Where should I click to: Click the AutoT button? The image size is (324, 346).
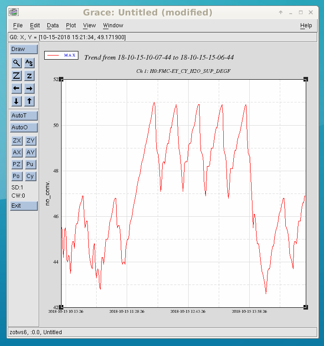point(24,116)
